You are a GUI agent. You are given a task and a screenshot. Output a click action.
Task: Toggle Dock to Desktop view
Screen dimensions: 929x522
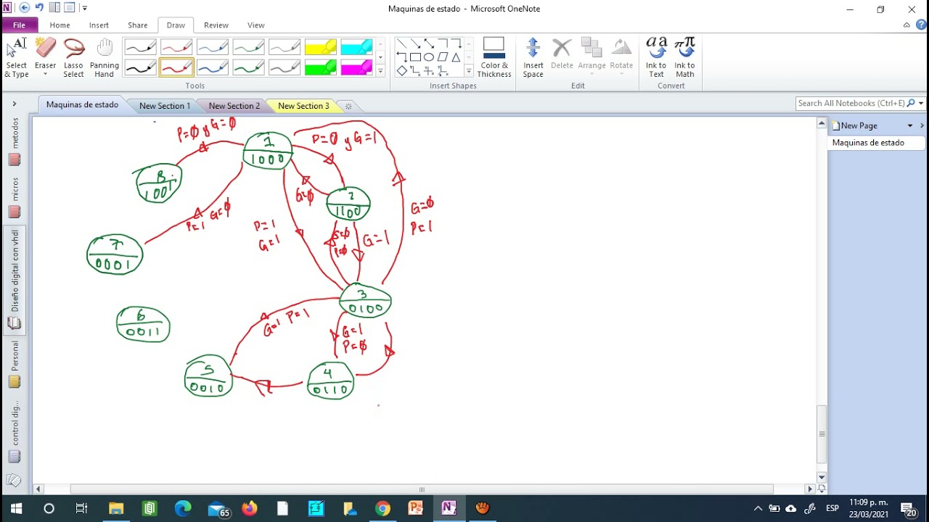(54, 8)
